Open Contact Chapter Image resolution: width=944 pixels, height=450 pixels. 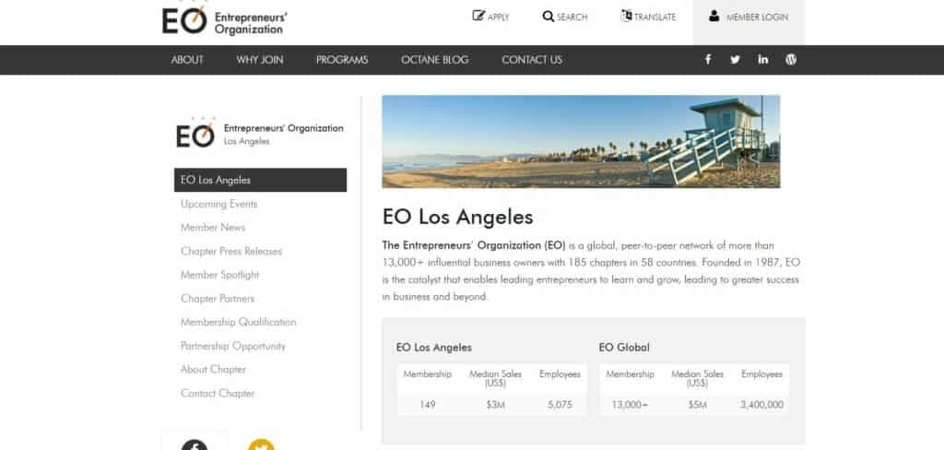218,394
